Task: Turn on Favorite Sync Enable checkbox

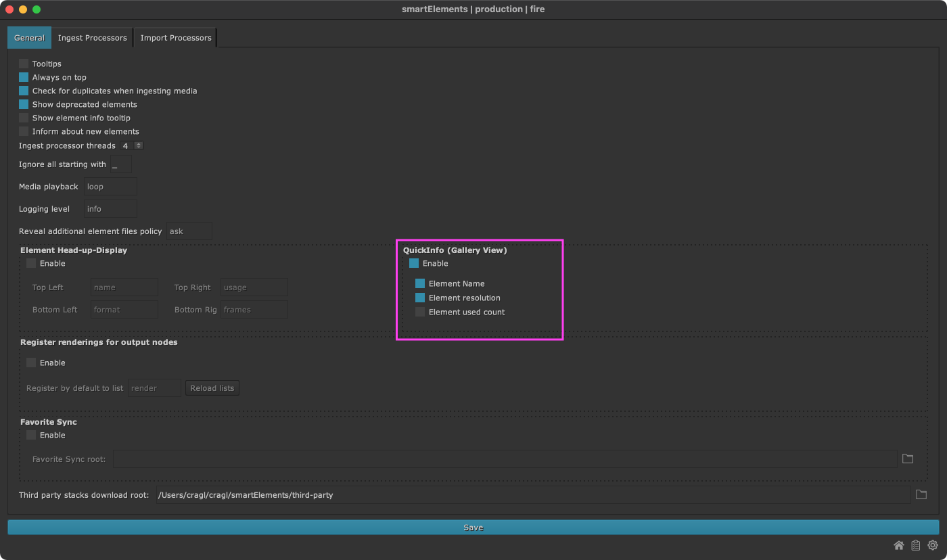Action: coord(31,435)
